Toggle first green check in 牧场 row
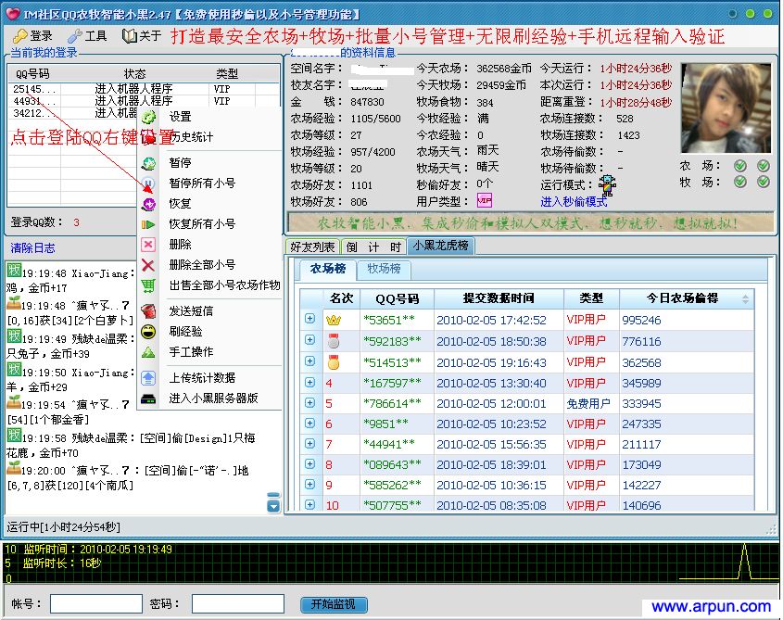The height and width of the screenshot is (620, 783). [x=740, y=182]
